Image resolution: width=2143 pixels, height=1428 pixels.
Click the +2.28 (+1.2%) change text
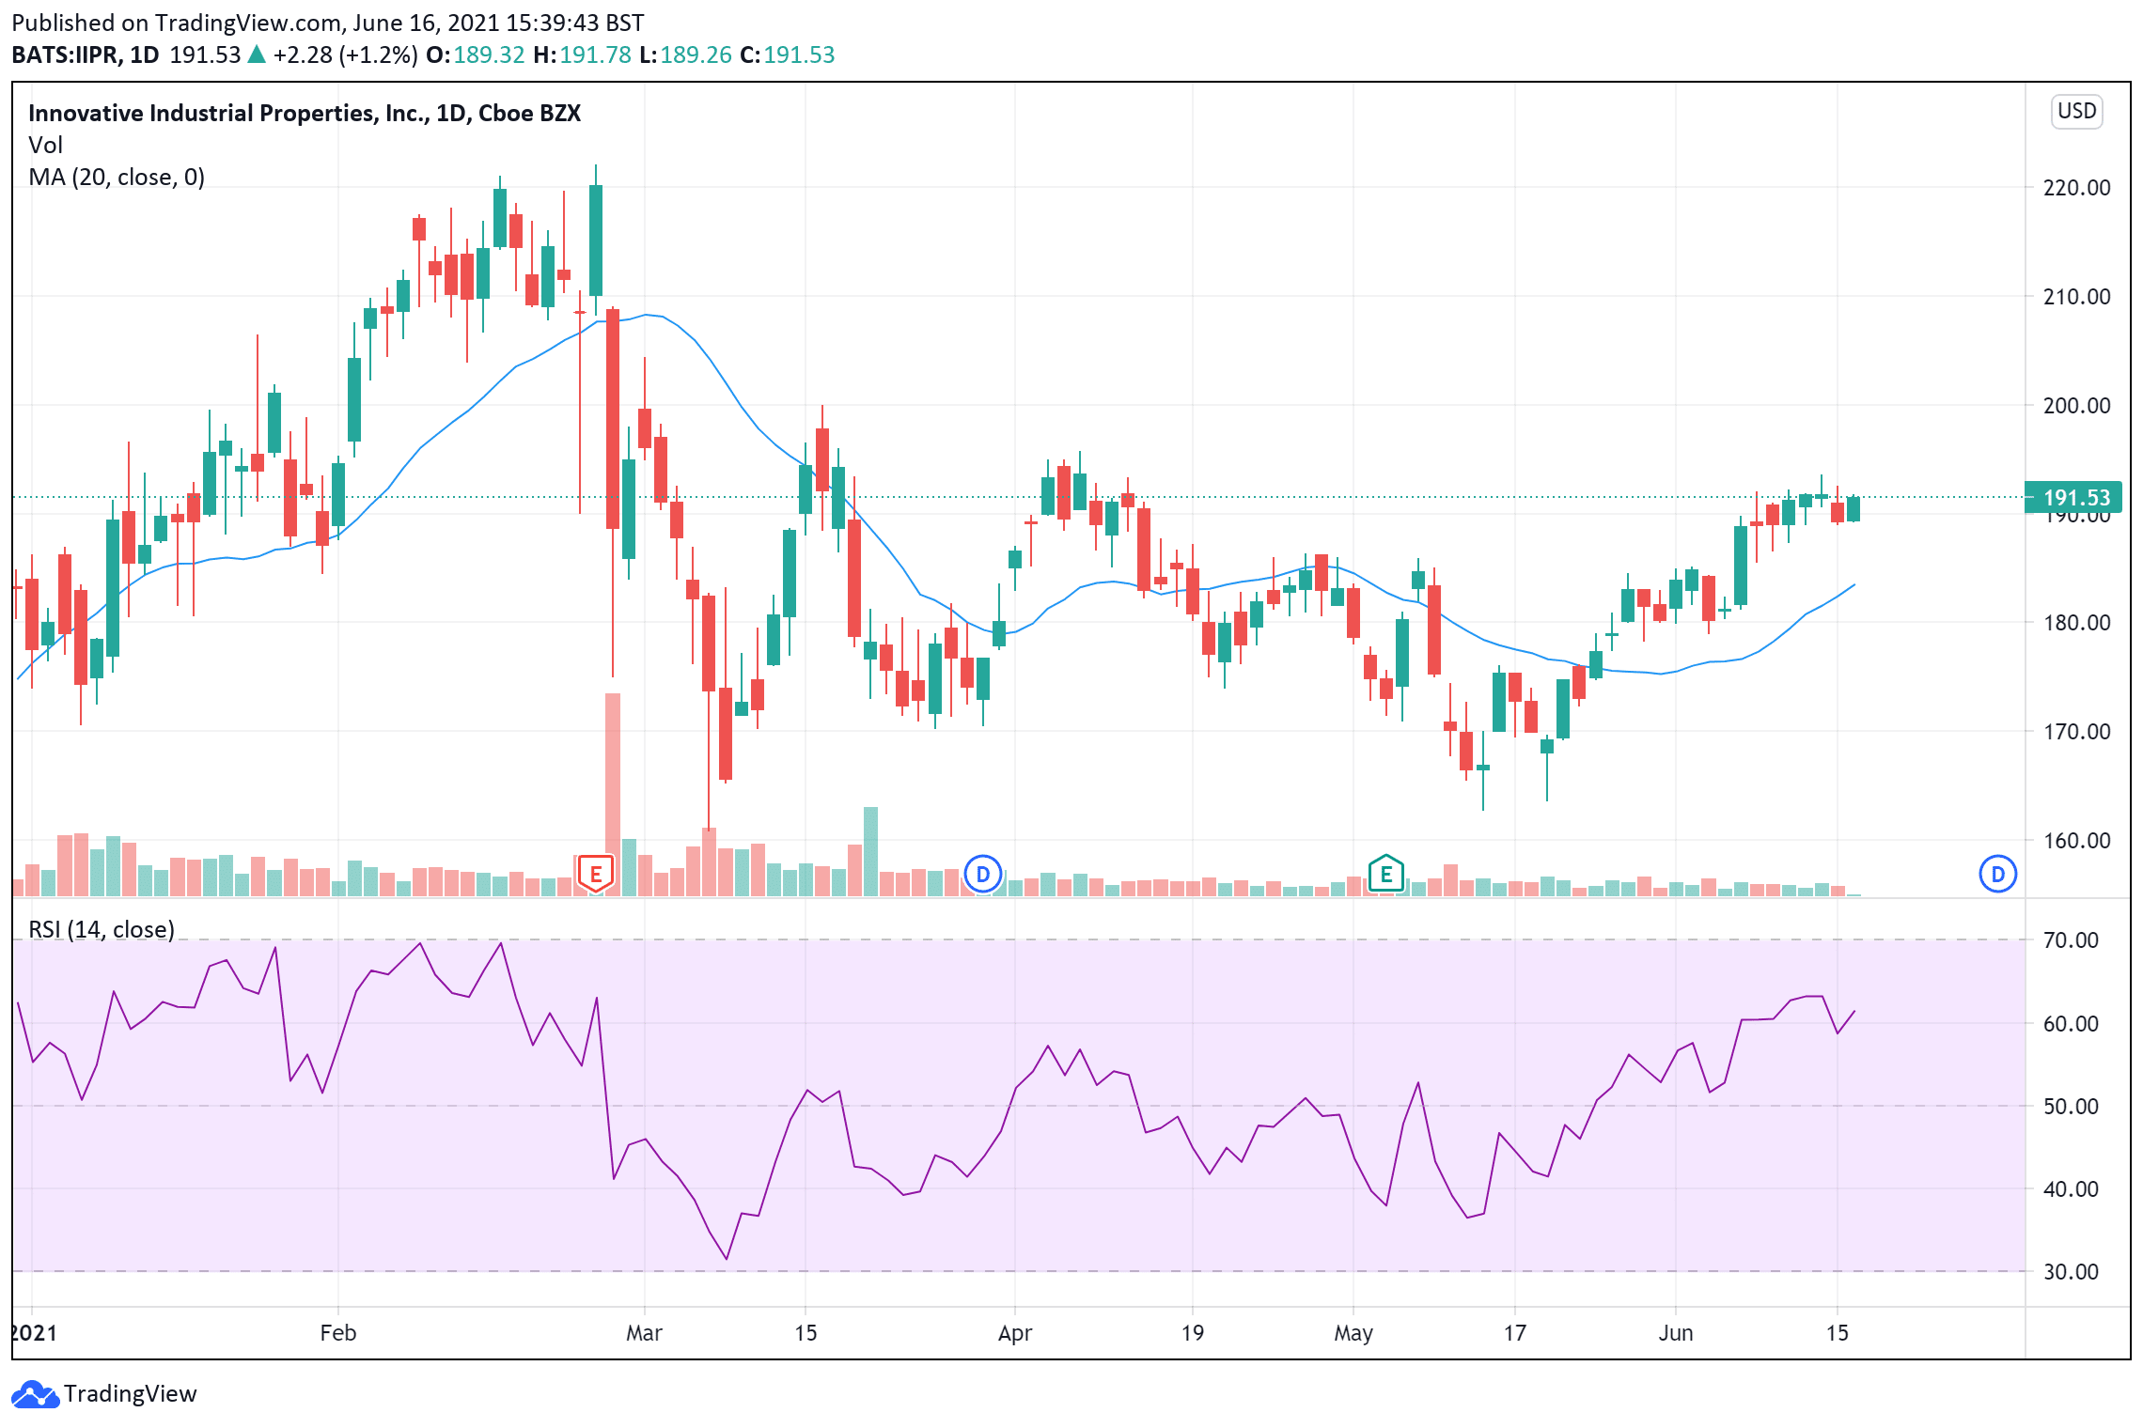[345, 55]
